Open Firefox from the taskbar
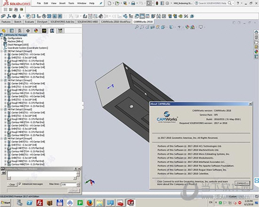259x207 pixels. coord(89,203)
